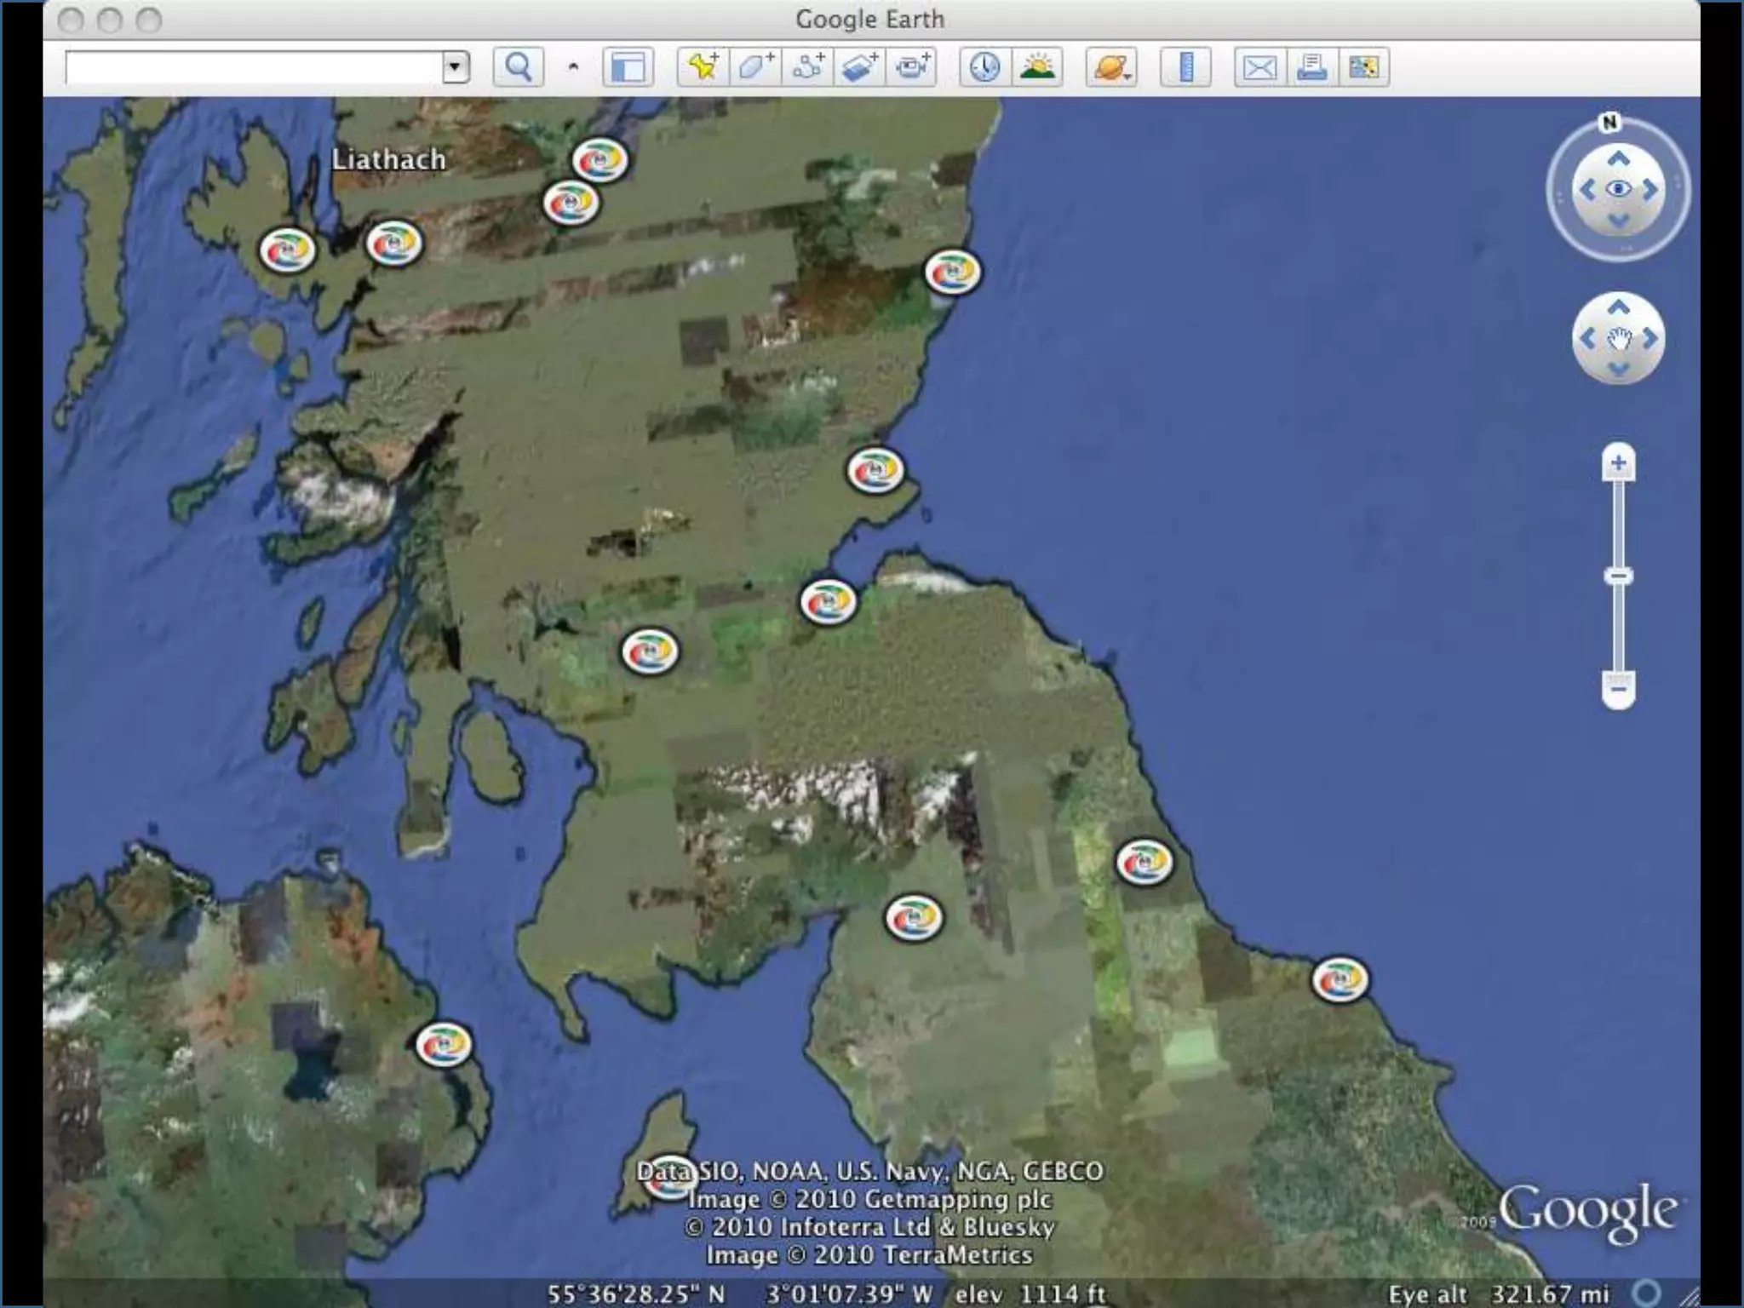Viewport: 1744px width, 1308px height.
Task: Click the zoom out minus button
Action: [x=1618, y=686]
